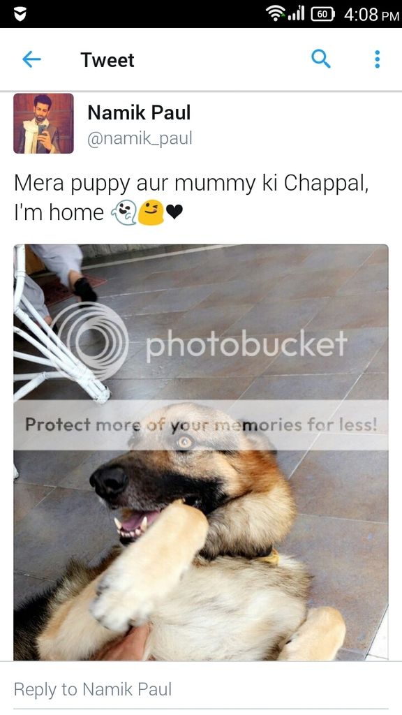
Task: Tap the 4:08 PM clock
Action: 371,15
